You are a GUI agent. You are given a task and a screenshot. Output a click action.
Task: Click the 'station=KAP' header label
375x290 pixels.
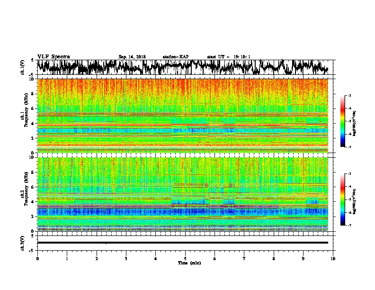(176, 57)
